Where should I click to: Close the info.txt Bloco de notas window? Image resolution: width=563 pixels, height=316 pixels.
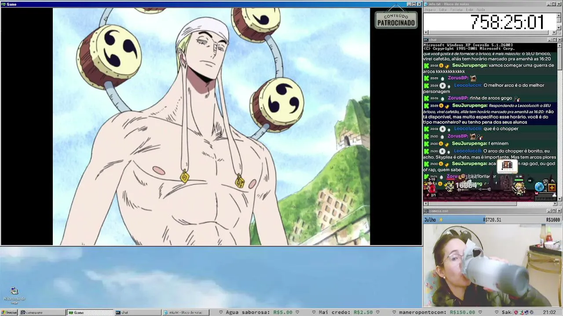point(559,4)
